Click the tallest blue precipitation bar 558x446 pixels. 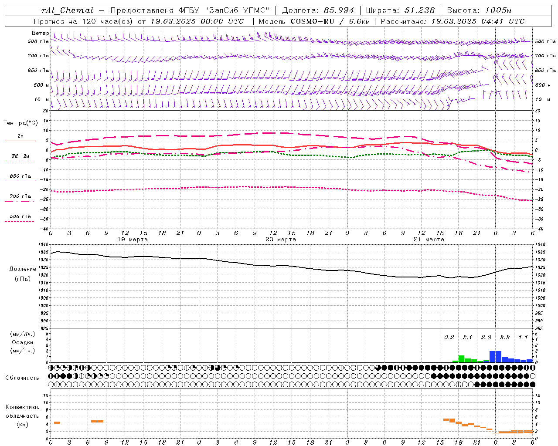[x=496, y=357]
